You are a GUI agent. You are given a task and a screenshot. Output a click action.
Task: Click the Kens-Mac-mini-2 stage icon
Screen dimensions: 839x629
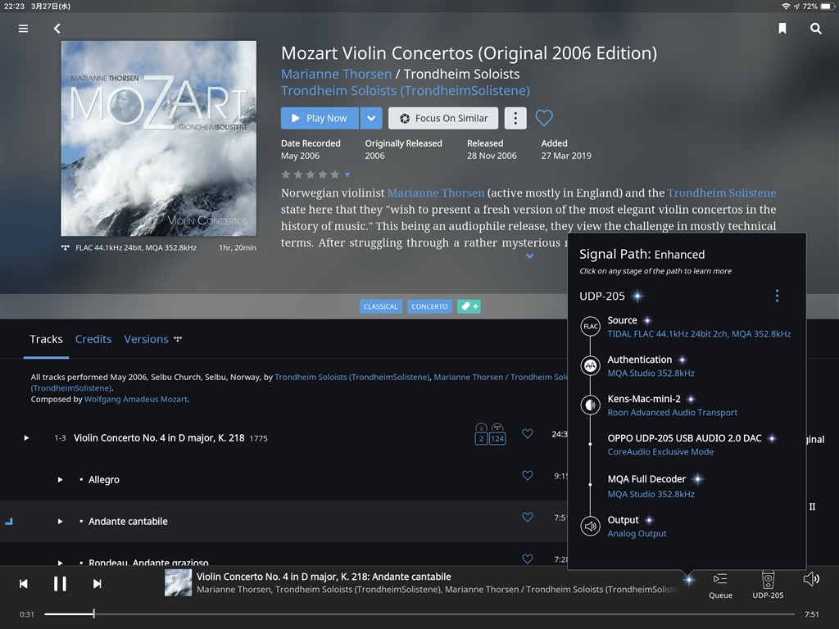click(590, 405)
